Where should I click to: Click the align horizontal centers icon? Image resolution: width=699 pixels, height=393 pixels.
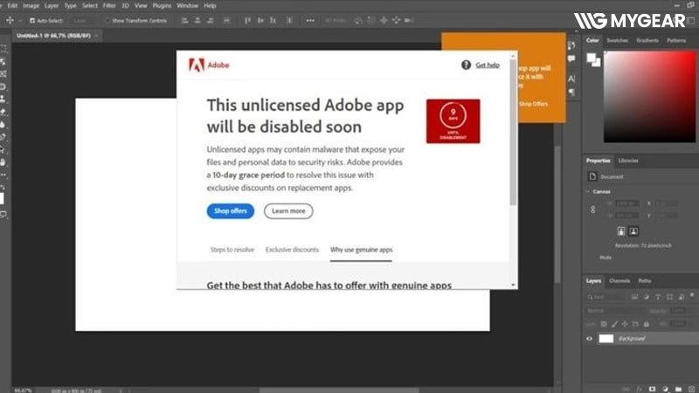pyautogui.click(x=197, y=20)
